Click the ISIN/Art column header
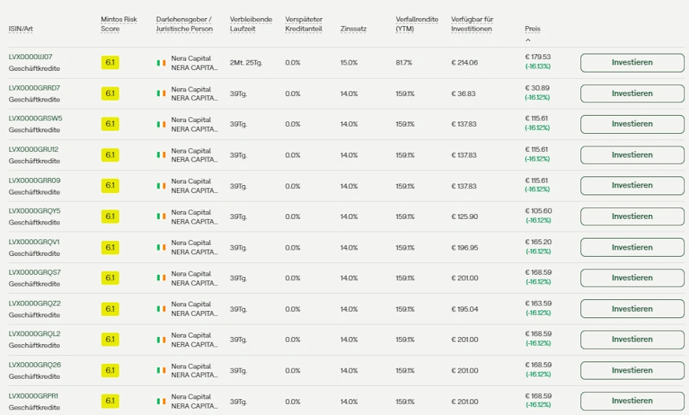This screenshot has height=415, width=689. tap(20, 29)
